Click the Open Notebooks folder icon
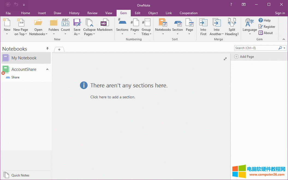Viewport: 288px width, 180px height. [38, 23]
